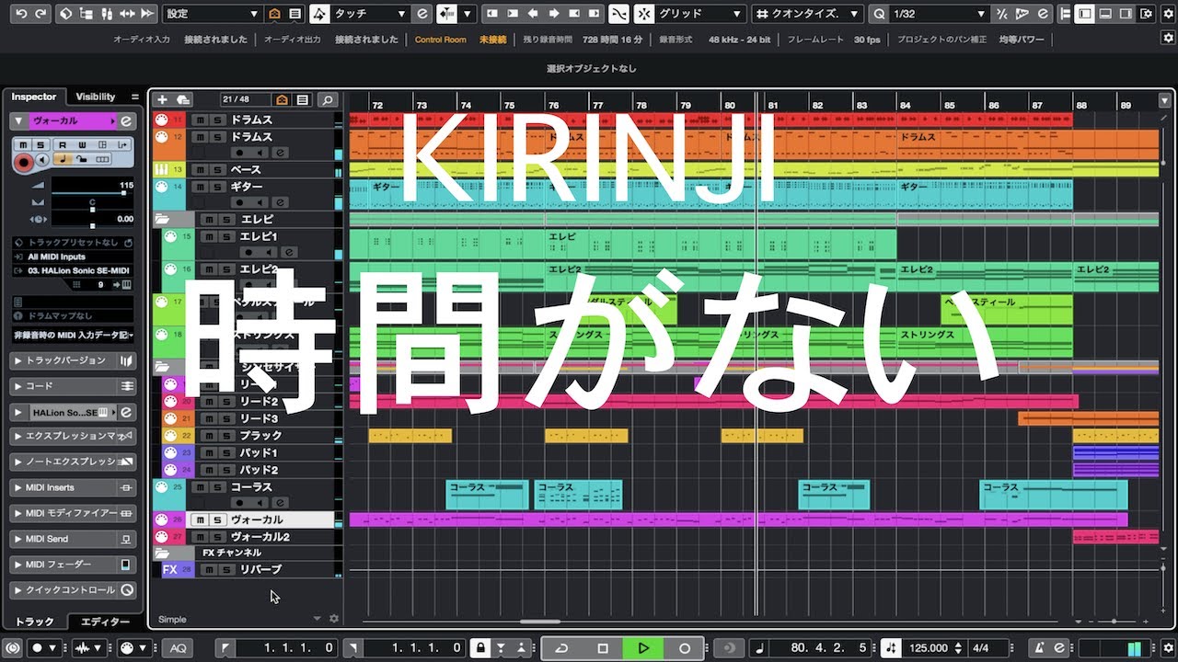Select the エディター tab at bottom
Image resolution: width=1178 pixels, height=662 pixels.
click(x=105, y=622)
